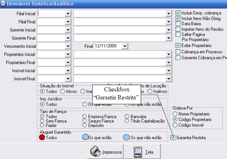
Task: Open the Filial Inicial code dropdown
Action: 67,13
